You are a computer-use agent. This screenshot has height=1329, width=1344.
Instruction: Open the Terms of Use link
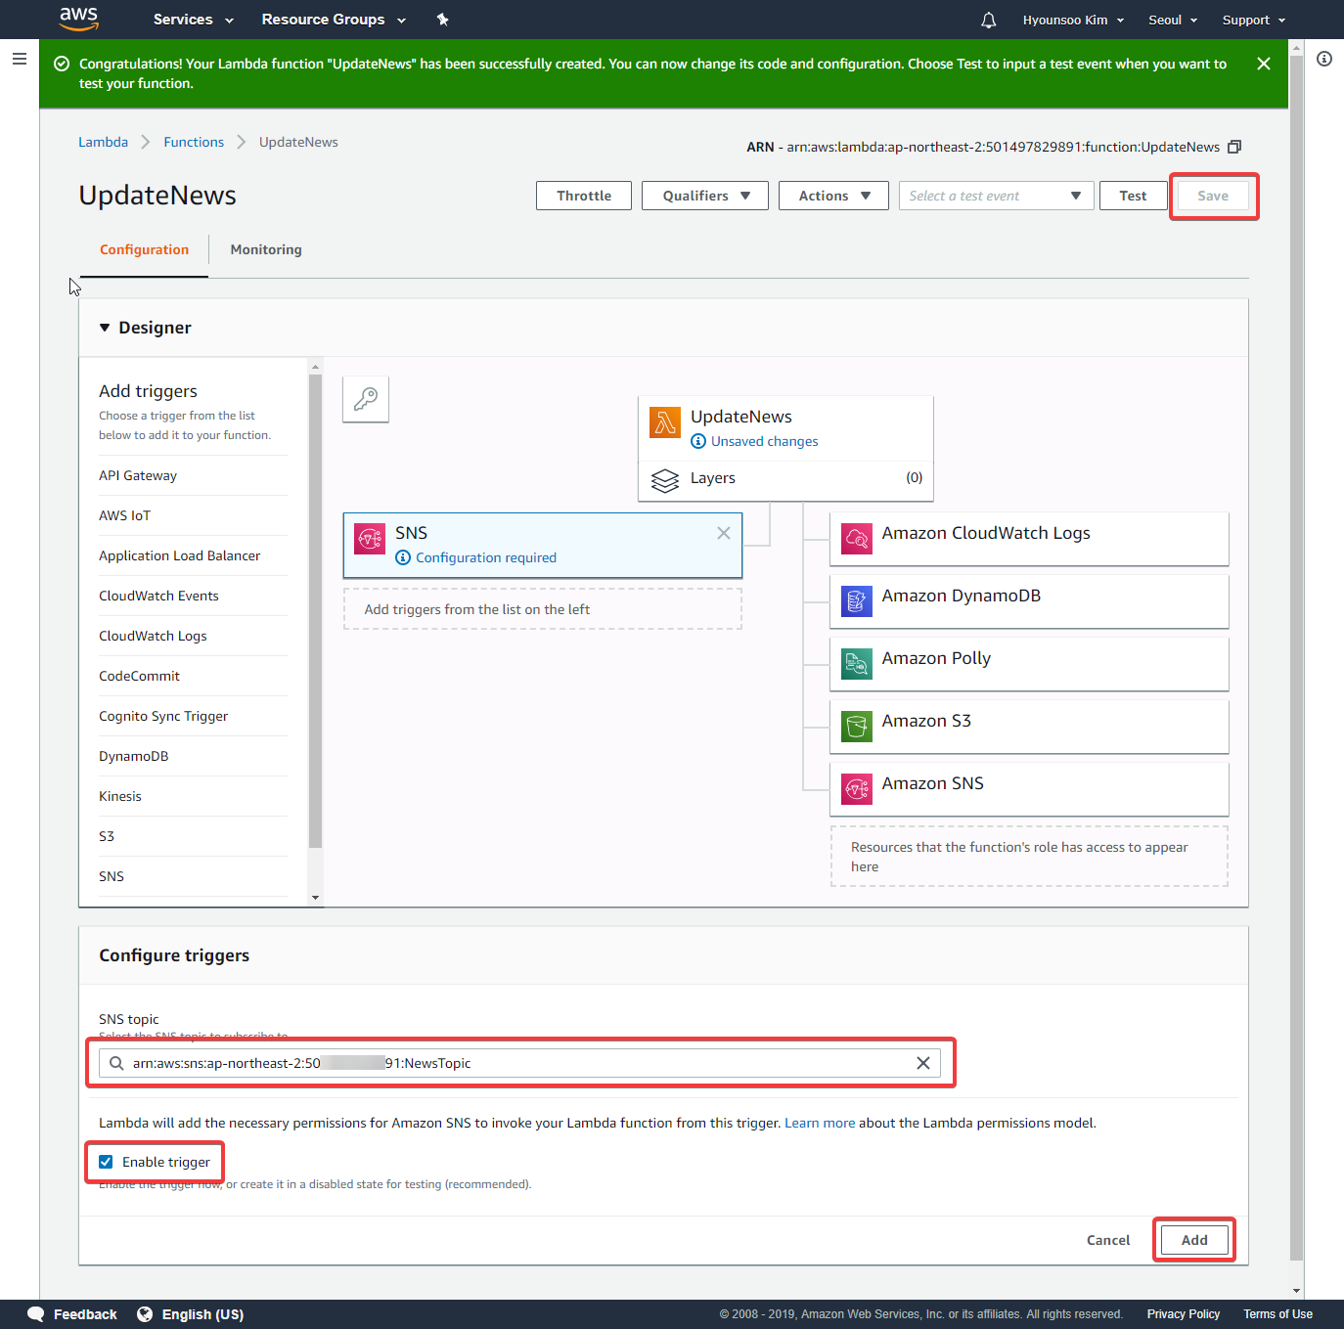pyautogui.click(x=1277, y=1314)
